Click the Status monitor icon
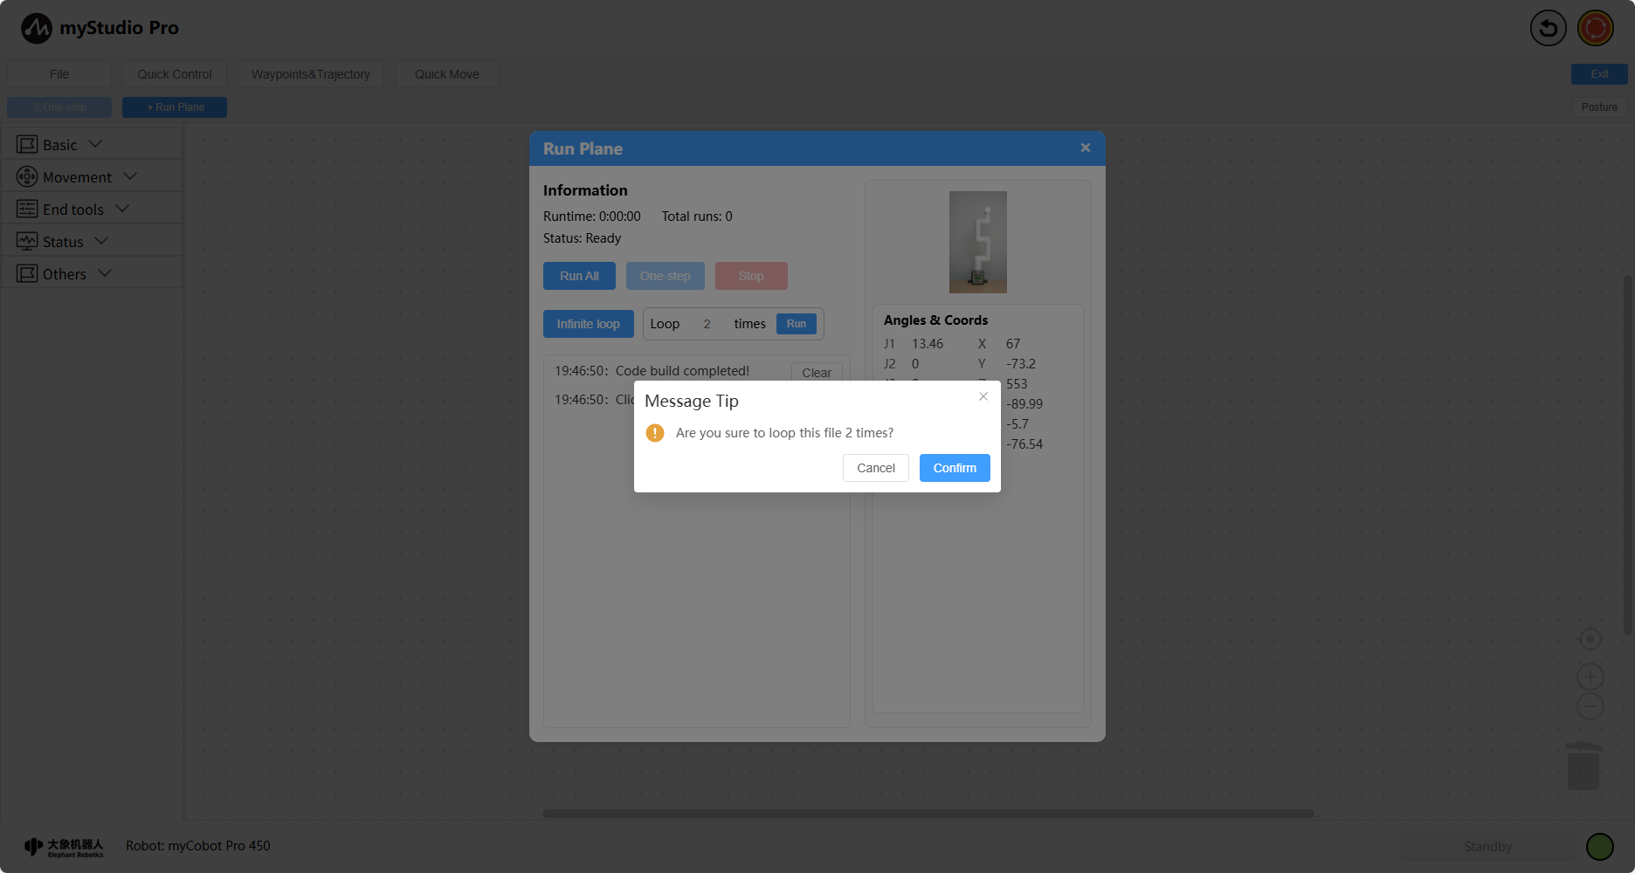The image size is (1635, 873). click(x=27, y=242)
